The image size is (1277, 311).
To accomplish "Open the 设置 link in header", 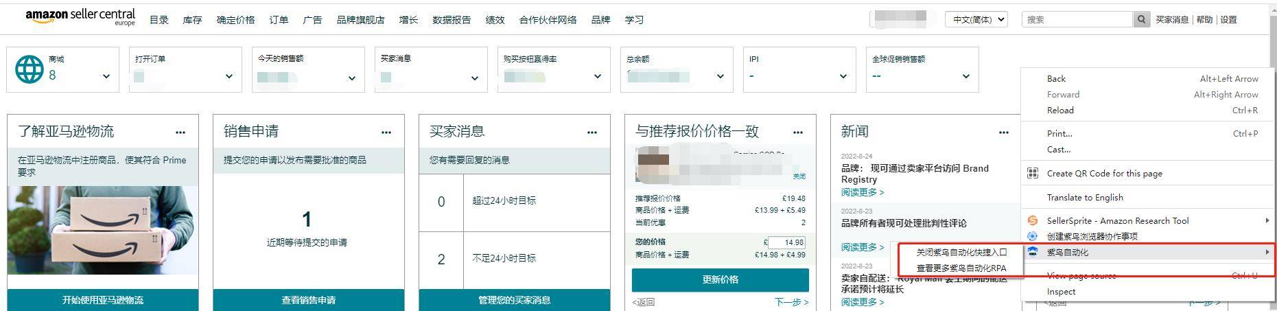I will coord(1228,20).
